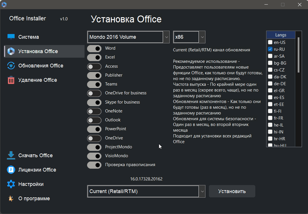Click the document icon beside Лицензии Office

11,170
